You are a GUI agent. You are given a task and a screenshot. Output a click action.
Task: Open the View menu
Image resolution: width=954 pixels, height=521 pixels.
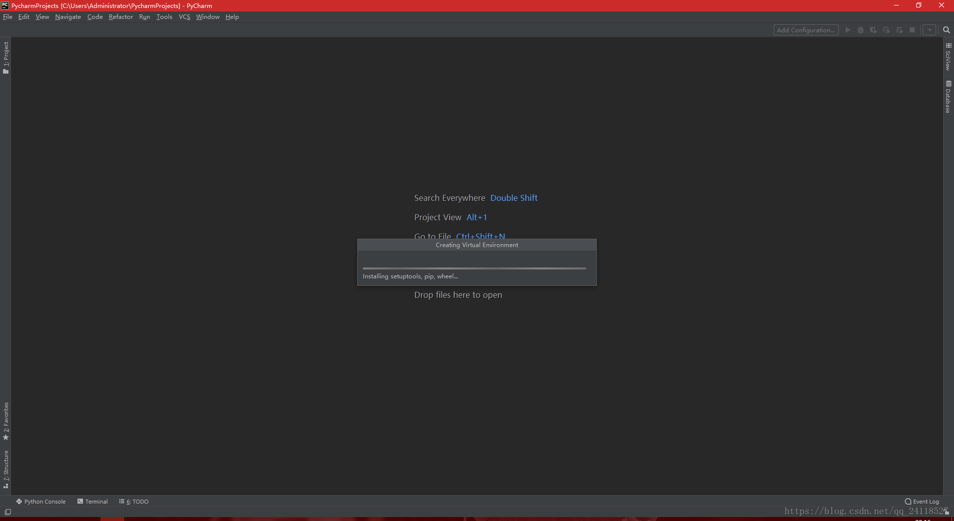pos(42,17)
